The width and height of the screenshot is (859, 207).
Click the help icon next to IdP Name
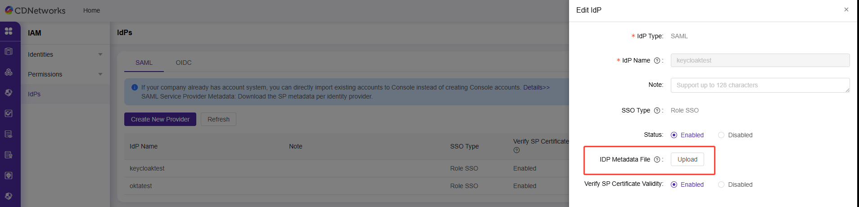click(x=657, y=61)
